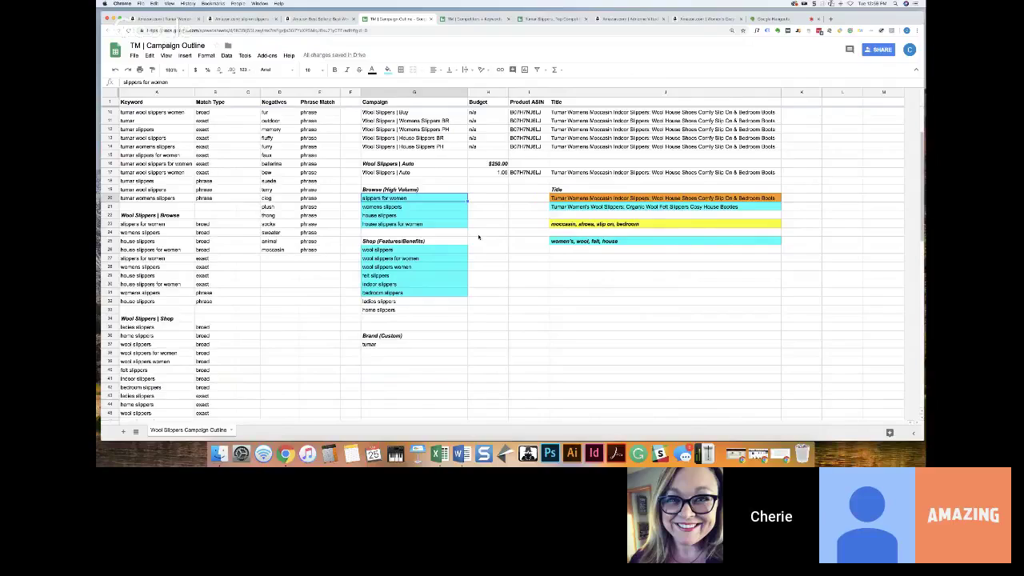Open Illustrator from the dock

pyautogui.click(x=572, y=454)
